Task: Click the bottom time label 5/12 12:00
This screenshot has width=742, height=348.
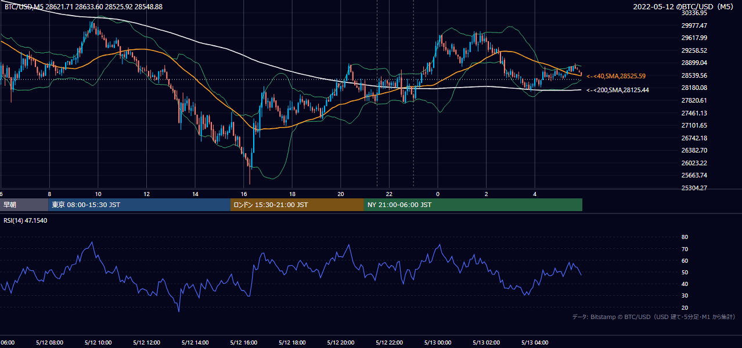Action: (146, 343)
